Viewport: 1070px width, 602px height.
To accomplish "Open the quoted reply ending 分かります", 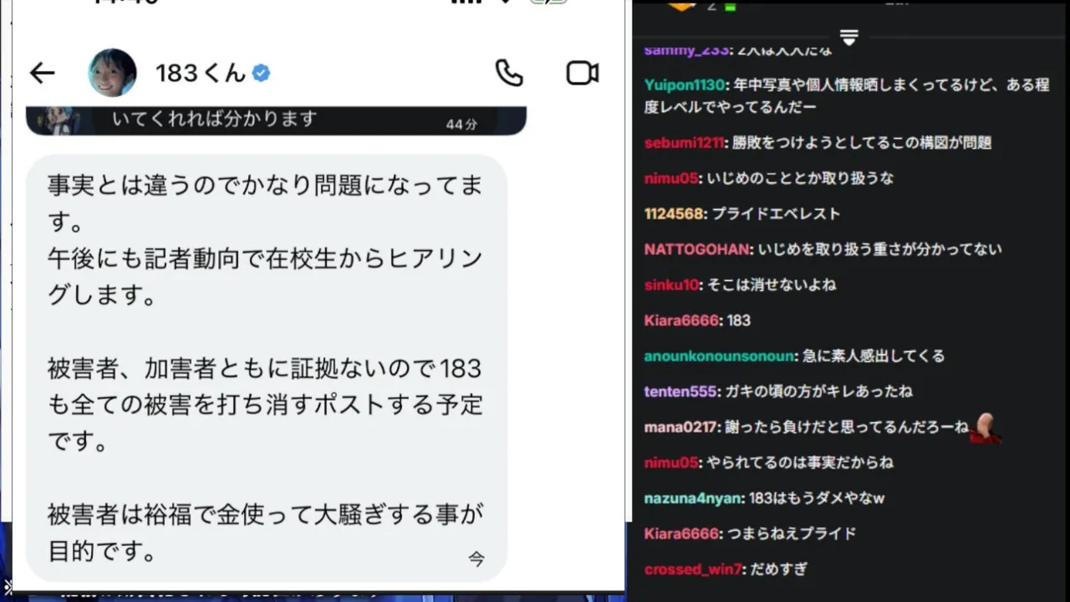I will (276, 120).
